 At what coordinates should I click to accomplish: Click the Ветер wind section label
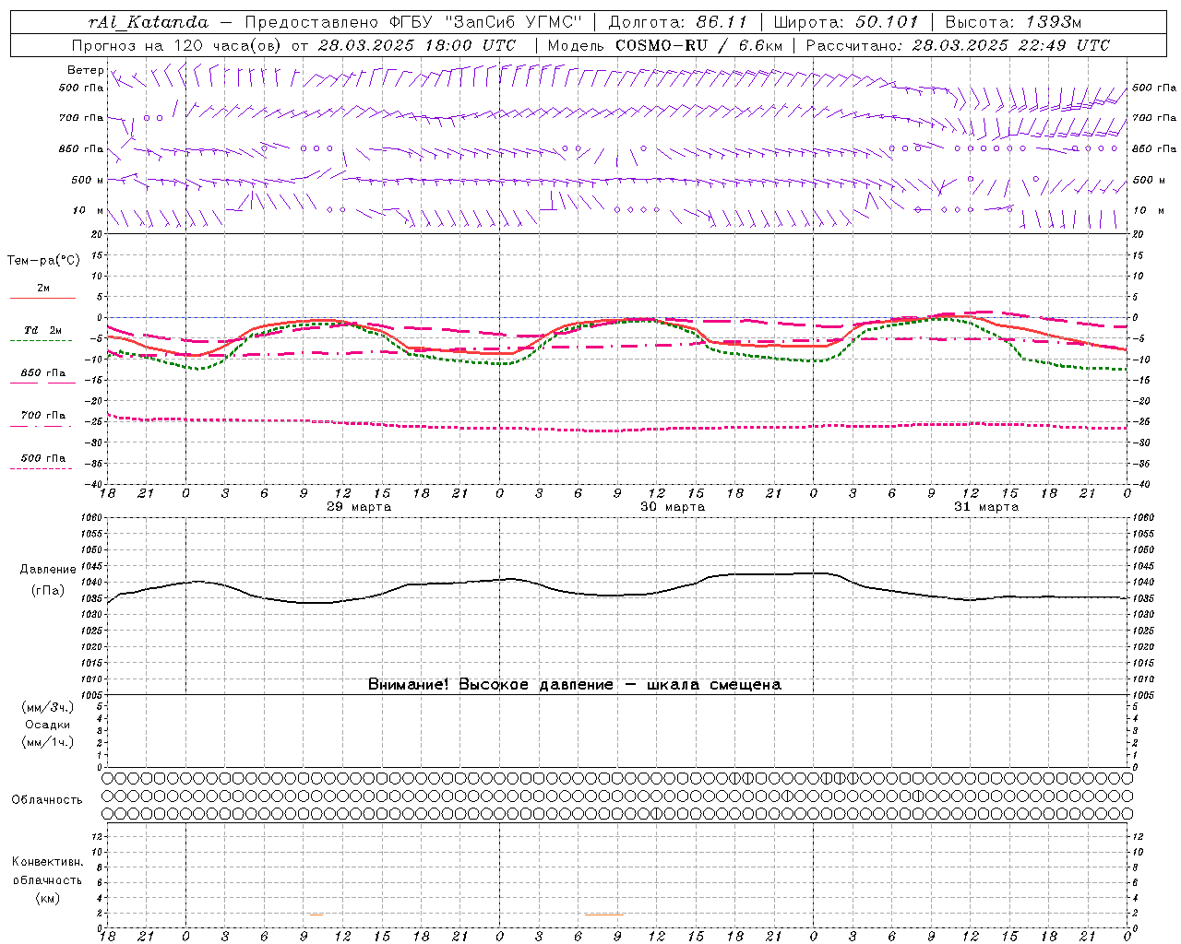coord(85,70)
